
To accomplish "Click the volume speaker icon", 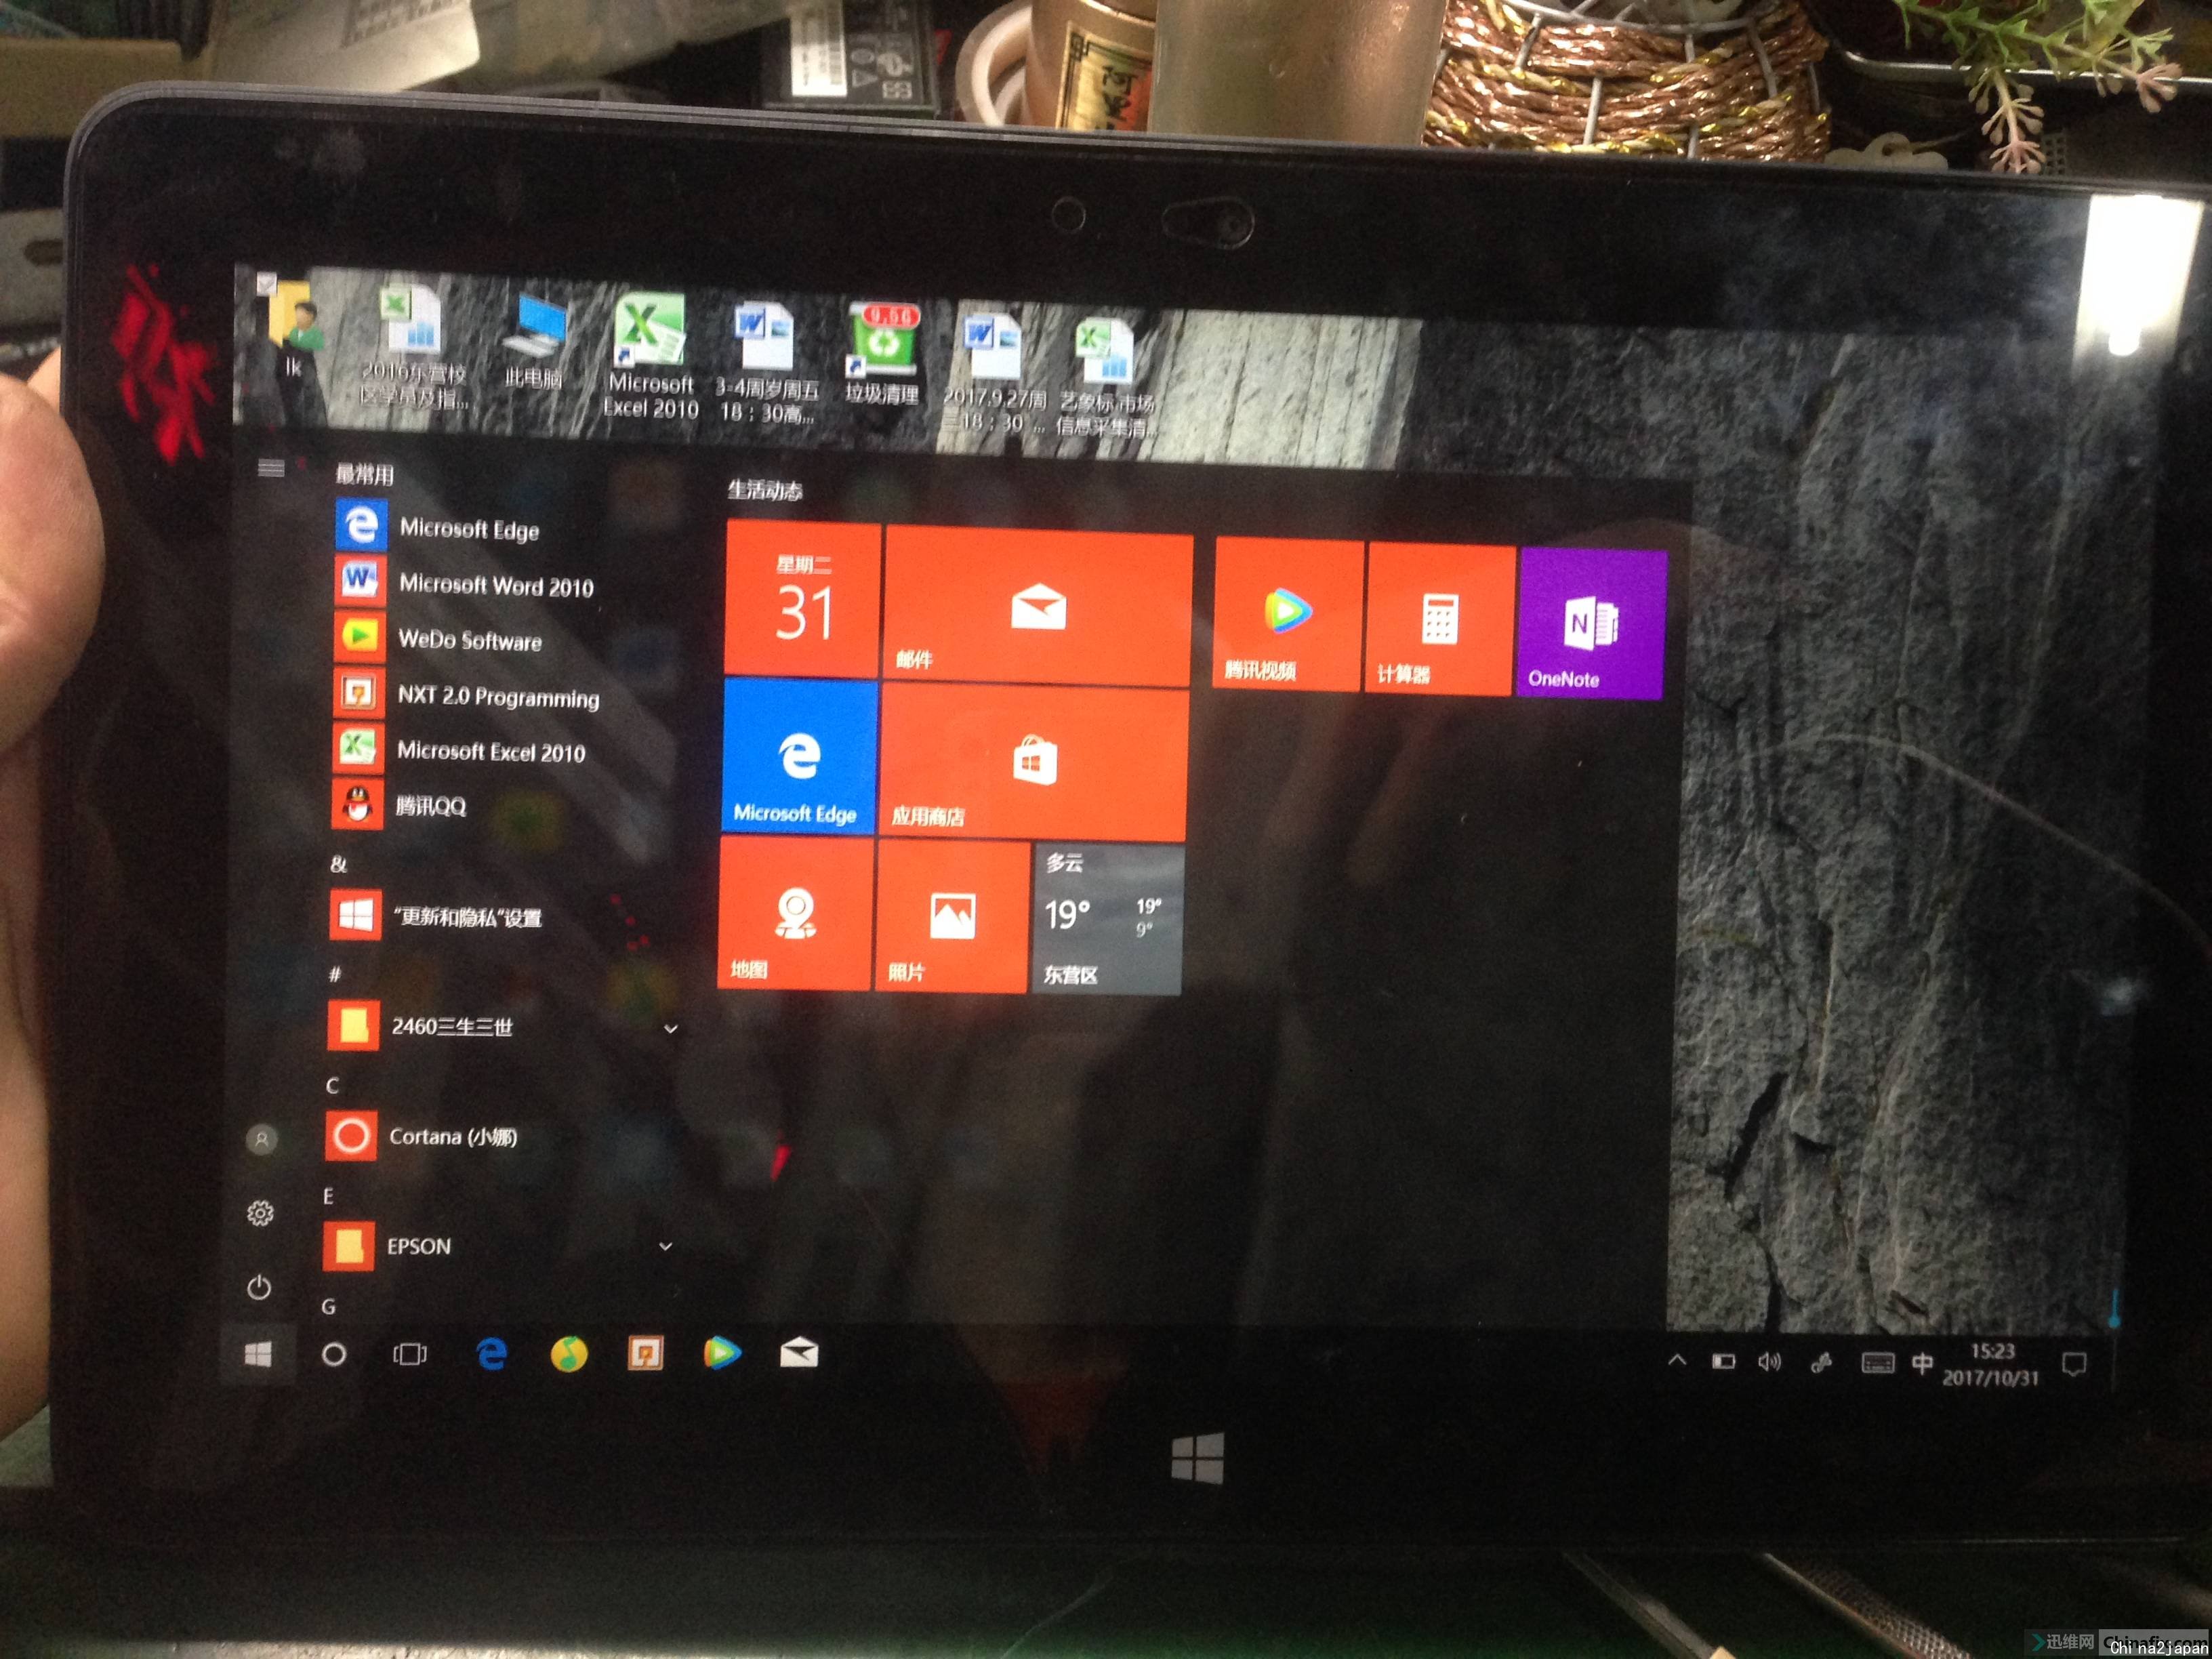I will (1770, 1362).
